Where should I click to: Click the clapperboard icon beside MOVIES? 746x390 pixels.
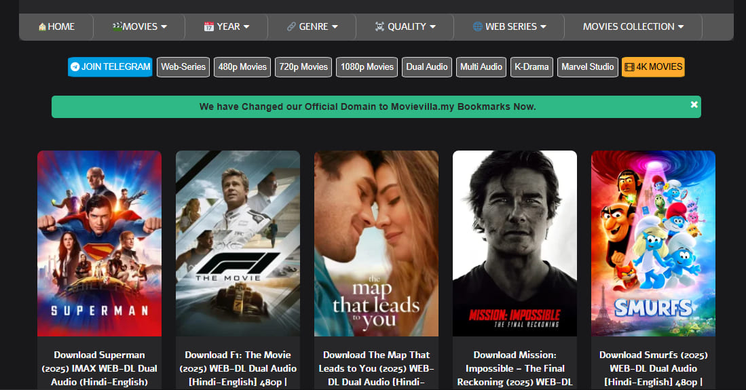click(117, 27)
